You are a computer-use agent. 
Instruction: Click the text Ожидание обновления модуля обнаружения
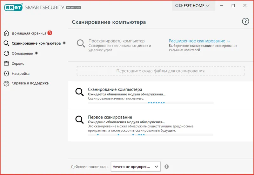coord(126,122)
